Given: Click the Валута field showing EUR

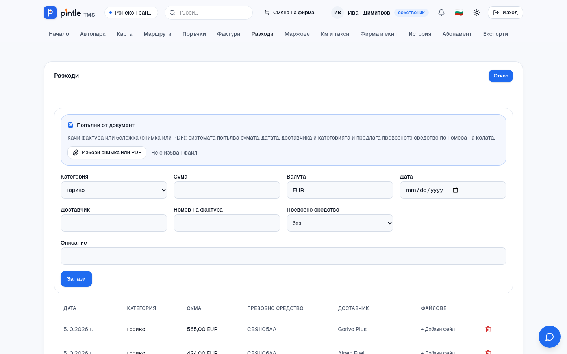Looking at the screenshot, I should coord(340,190).
